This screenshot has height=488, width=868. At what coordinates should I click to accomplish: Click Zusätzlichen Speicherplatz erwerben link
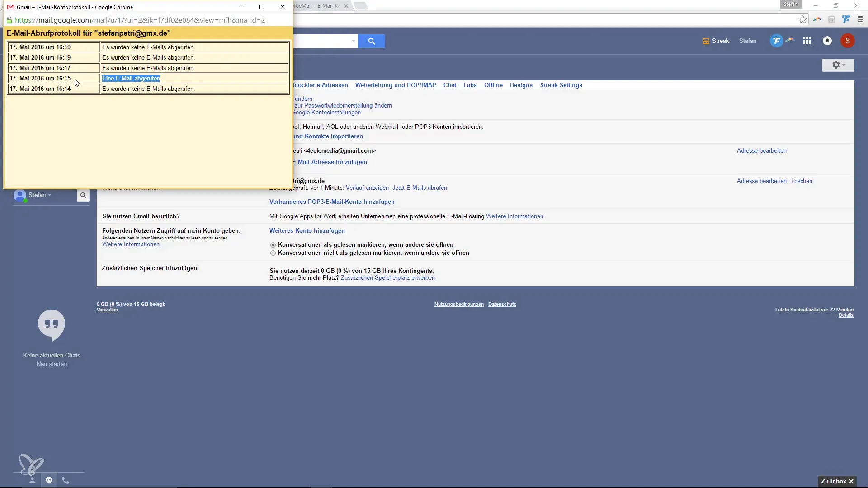(x=388, y=278)
